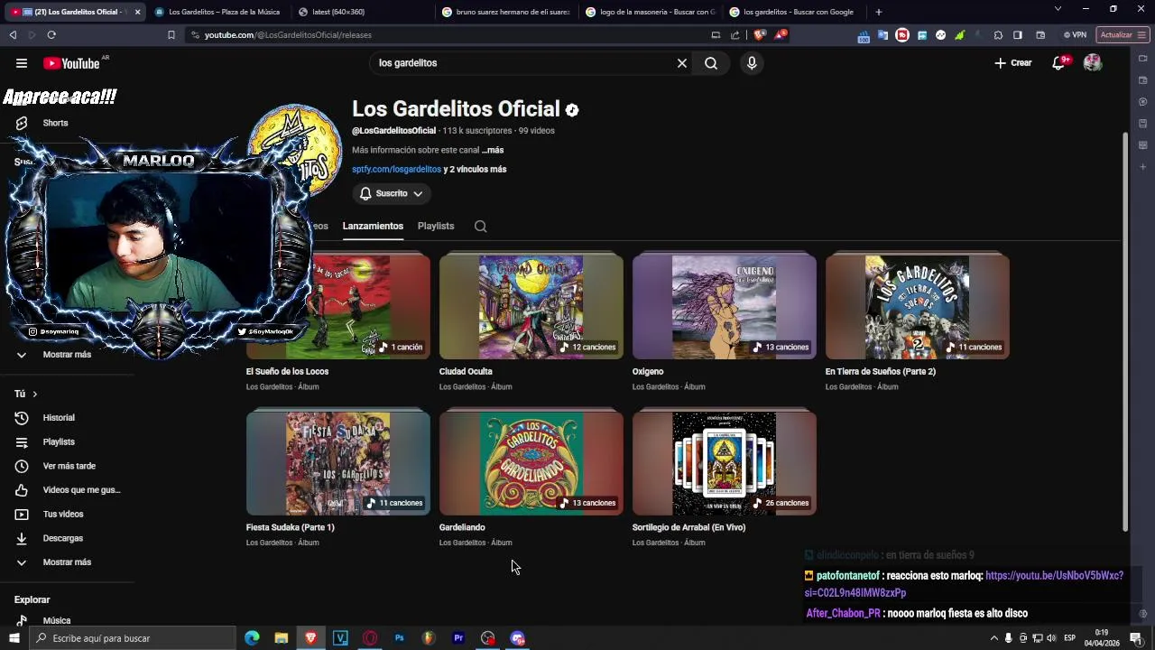This screenshot has width=1155, height=650.
Task: Select the Lanzamientos channel tab
Action: [373, 227]
